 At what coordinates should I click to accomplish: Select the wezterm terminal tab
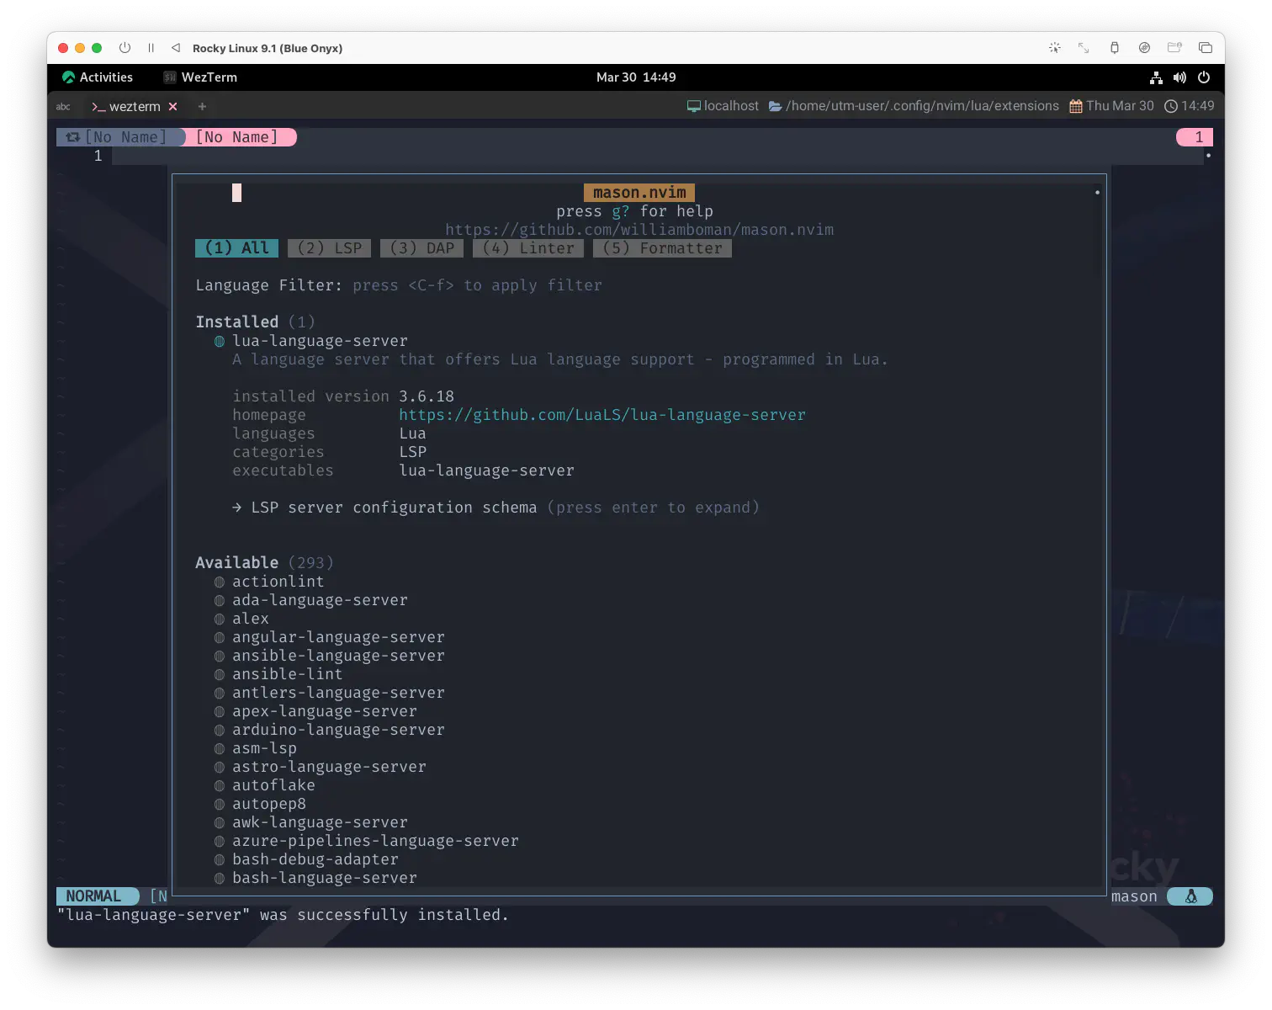(x=126, y=107)
